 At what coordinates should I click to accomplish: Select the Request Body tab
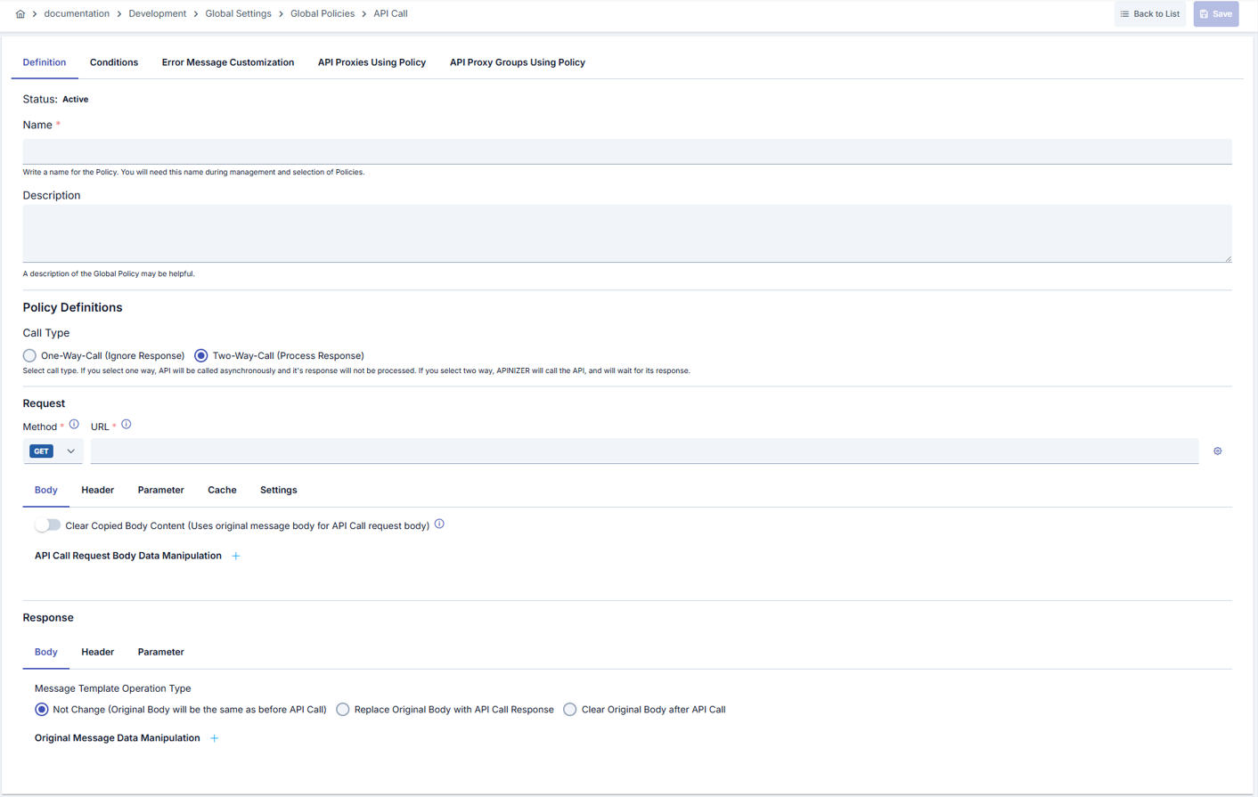pyautogui.click(x=46, y=490)
